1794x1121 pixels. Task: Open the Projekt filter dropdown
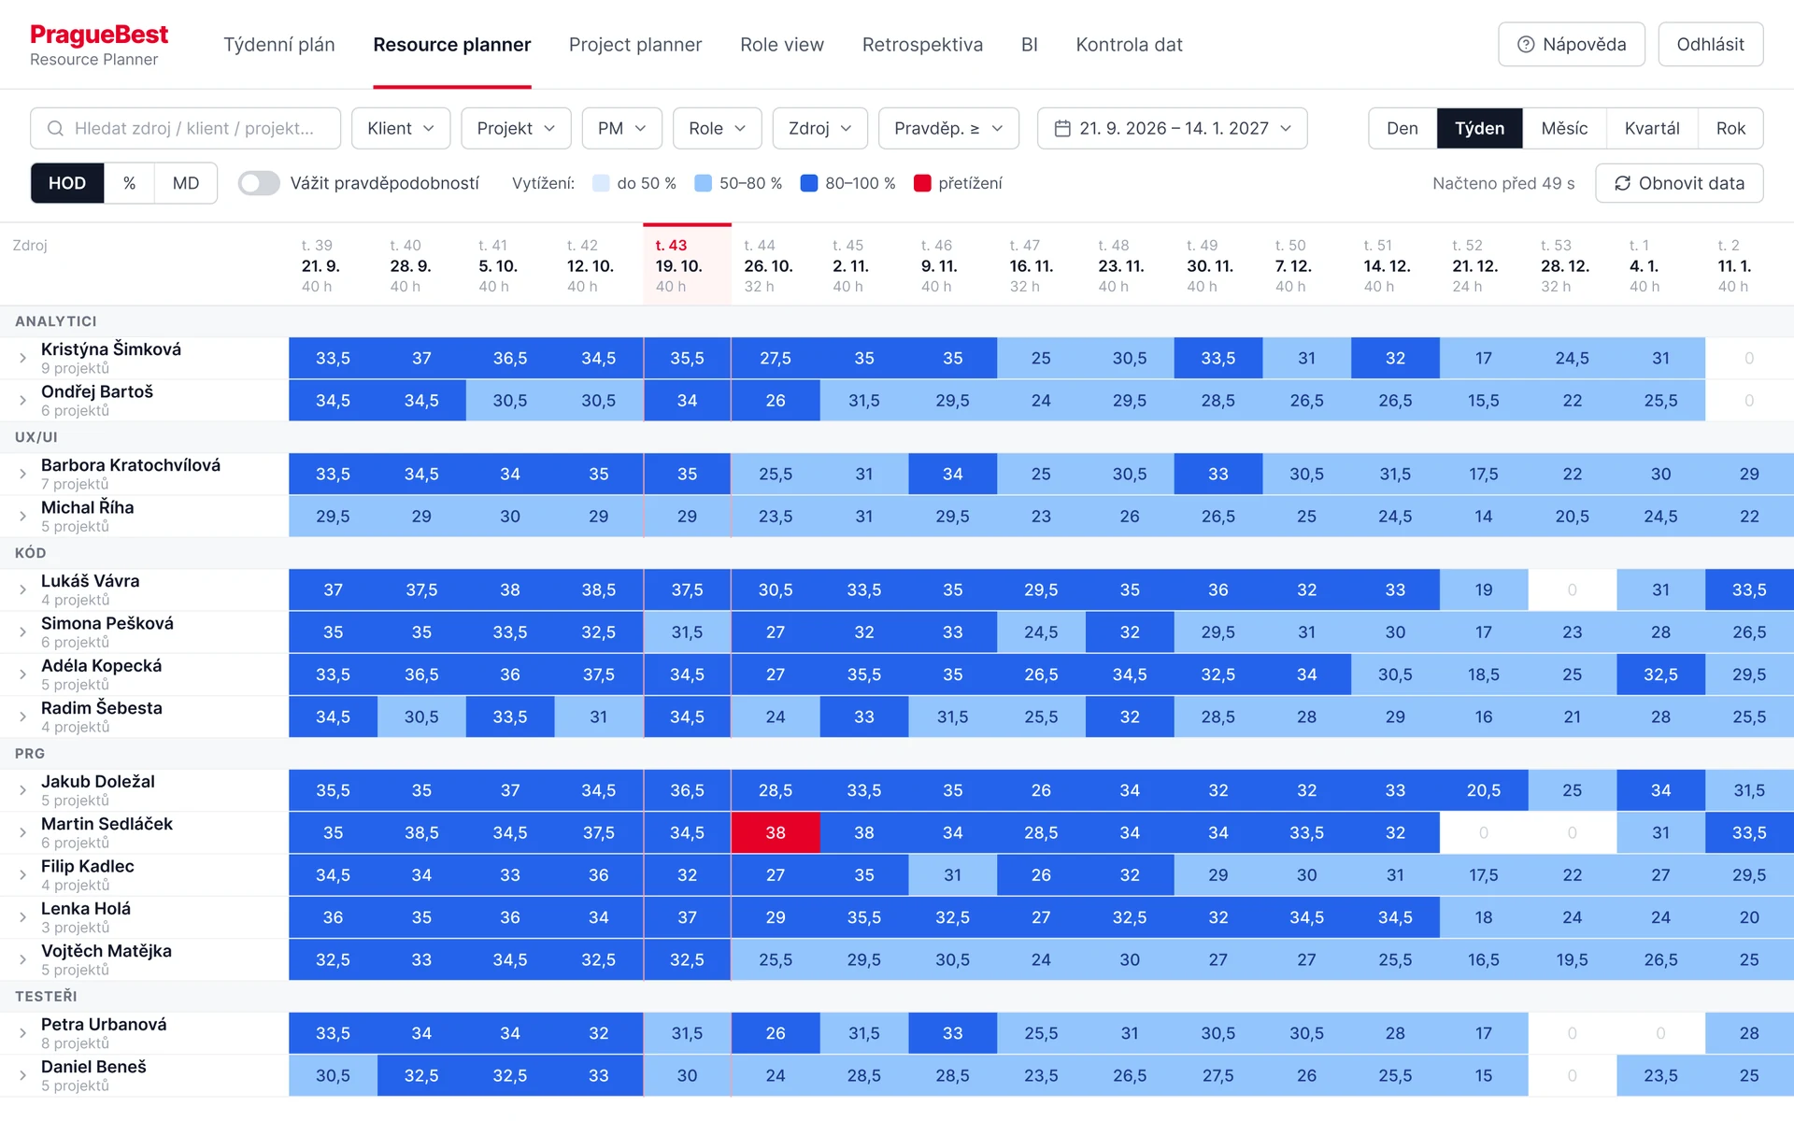[x=516, y=128]
